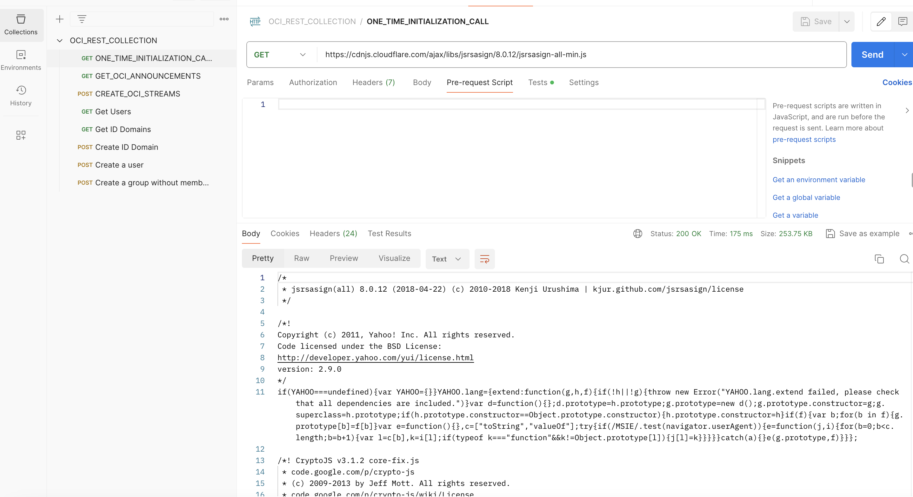
Task: Filter collections using the filter icon
Action: [x=82, y=19]
